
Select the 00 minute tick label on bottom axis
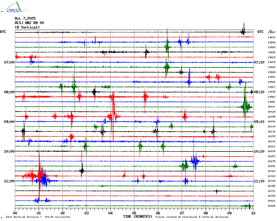(x=15, y=213)
